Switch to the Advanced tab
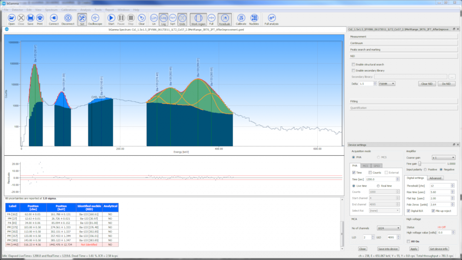Image resolution: width=462 pixels, height=260 pixels. tap(435, 178)
